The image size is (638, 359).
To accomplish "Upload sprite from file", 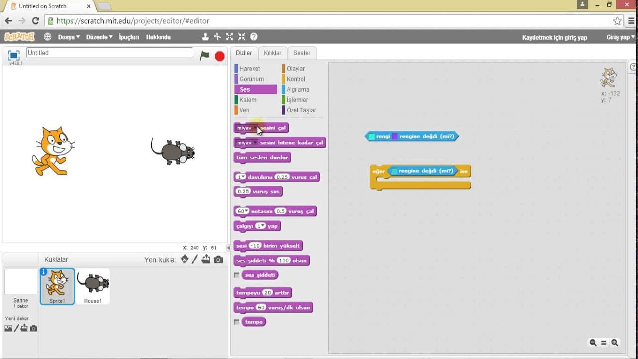I will click(x=206, y=259).
